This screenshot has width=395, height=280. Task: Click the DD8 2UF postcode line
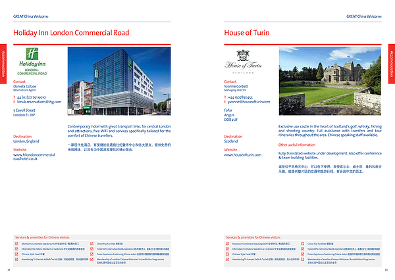[231, 120]
